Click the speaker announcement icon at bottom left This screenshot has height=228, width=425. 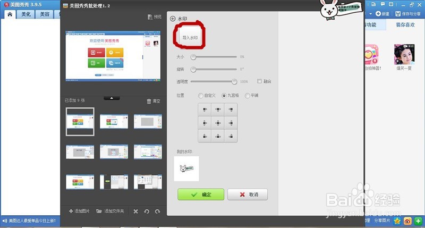(4, 221)
